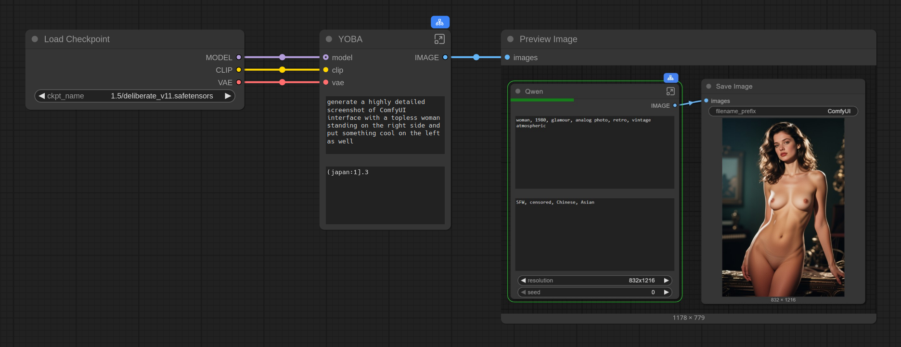Click the yellow clip input port on YOBA
This screenshot has height=347, width=901.
pyautogui.click(x=326, y=70)
